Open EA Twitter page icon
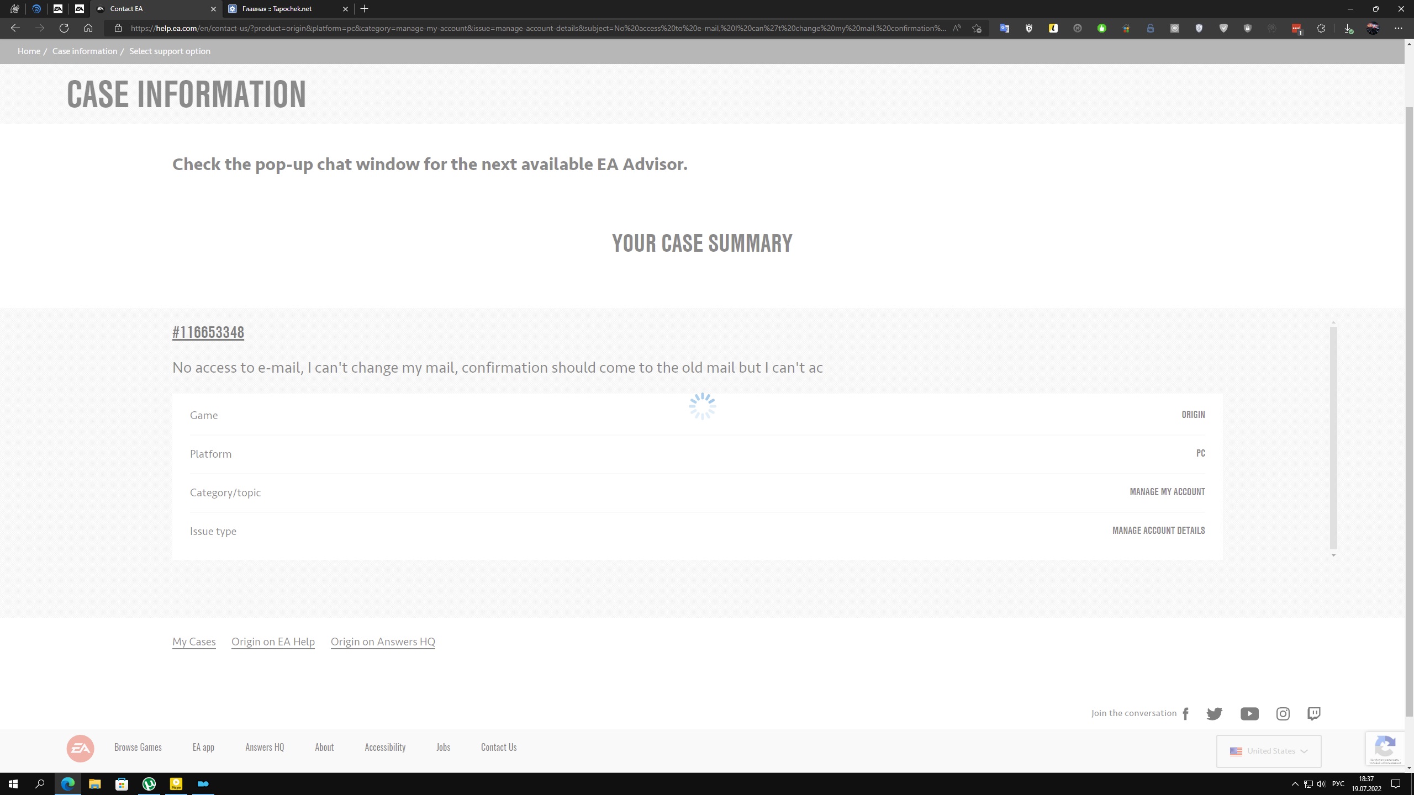 [x=1214, y=713]
